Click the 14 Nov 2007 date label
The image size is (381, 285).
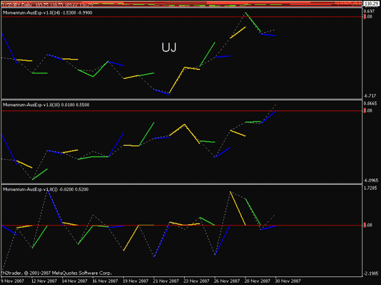[74, 281]
